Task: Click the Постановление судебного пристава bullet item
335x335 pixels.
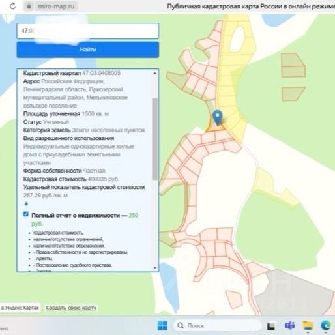Action: point(72,265)
